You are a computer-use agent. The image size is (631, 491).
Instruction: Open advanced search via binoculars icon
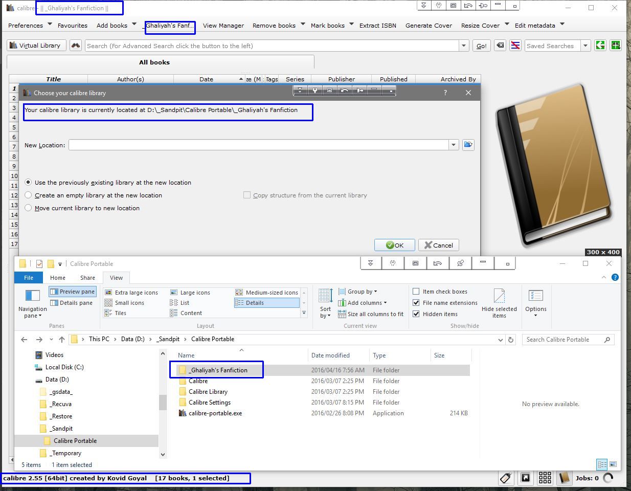(x=76, y=46)
